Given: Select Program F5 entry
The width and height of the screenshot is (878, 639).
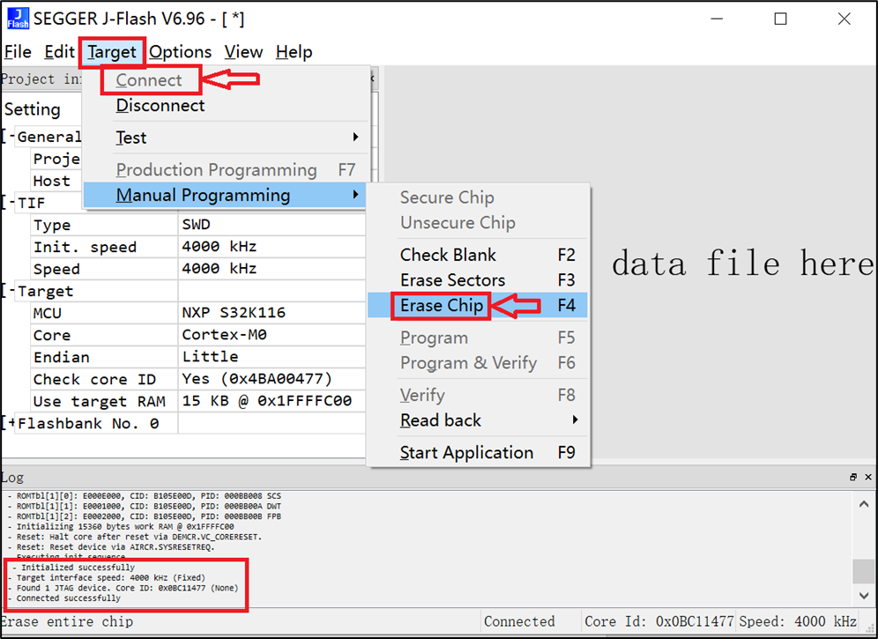Looking at the screenshot, I should click(x=477, y=338).
